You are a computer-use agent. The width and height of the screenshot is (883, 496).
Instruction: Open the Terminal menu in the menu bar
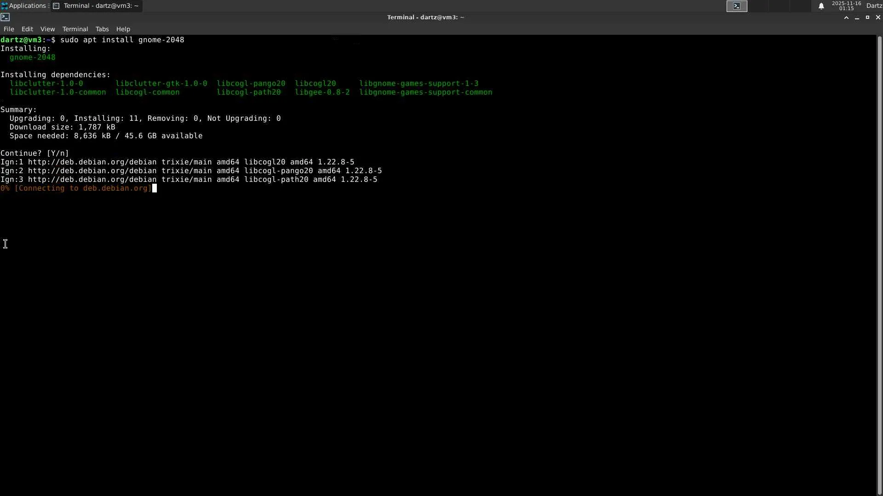75,29
